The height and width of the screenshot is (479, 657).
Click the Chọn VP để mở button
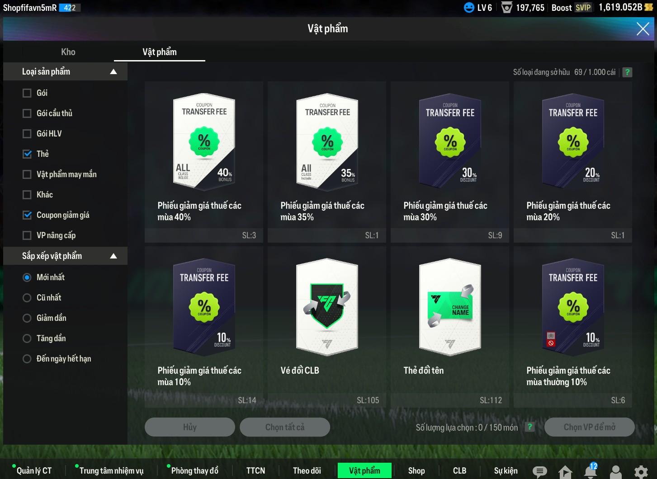(x=589, y=427)
